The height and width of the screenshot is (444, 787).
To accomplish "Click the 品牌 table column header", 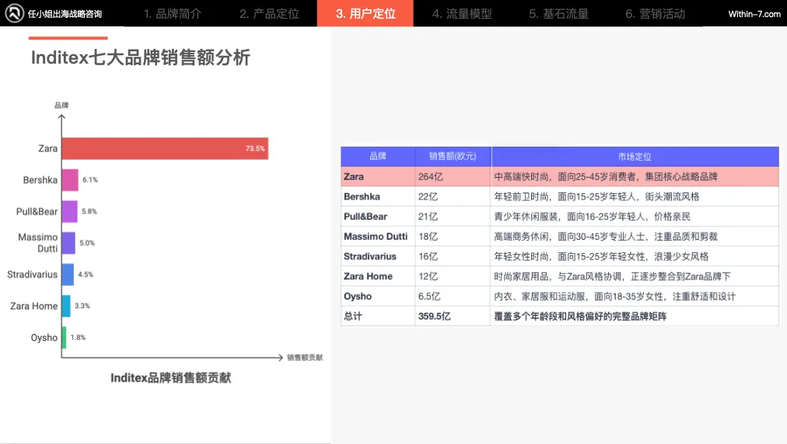I will point(378,156).
